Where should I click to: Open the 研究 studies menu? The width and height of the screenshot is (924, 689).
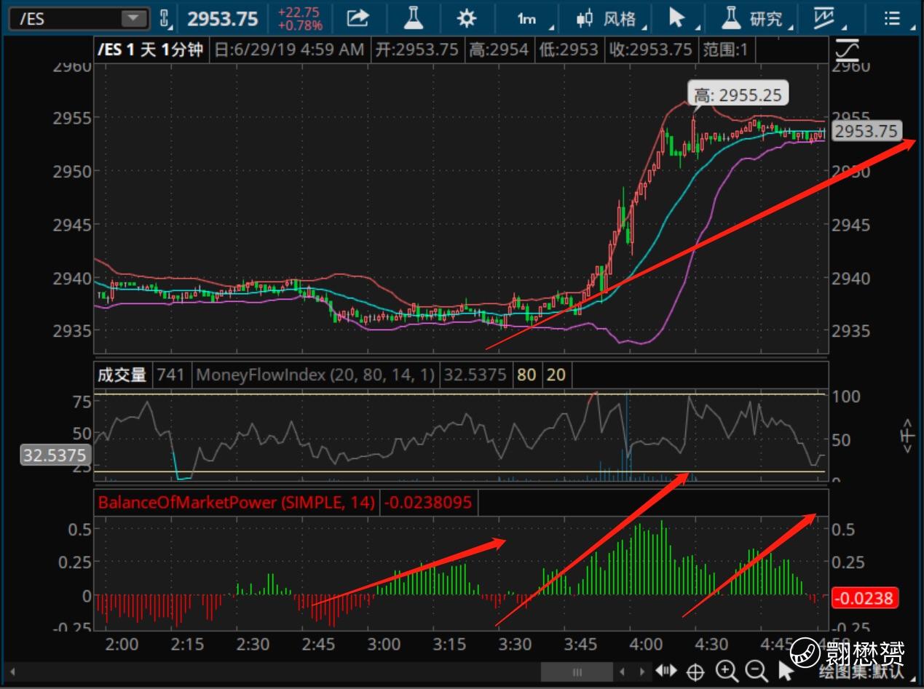click(x=757, y=18)
